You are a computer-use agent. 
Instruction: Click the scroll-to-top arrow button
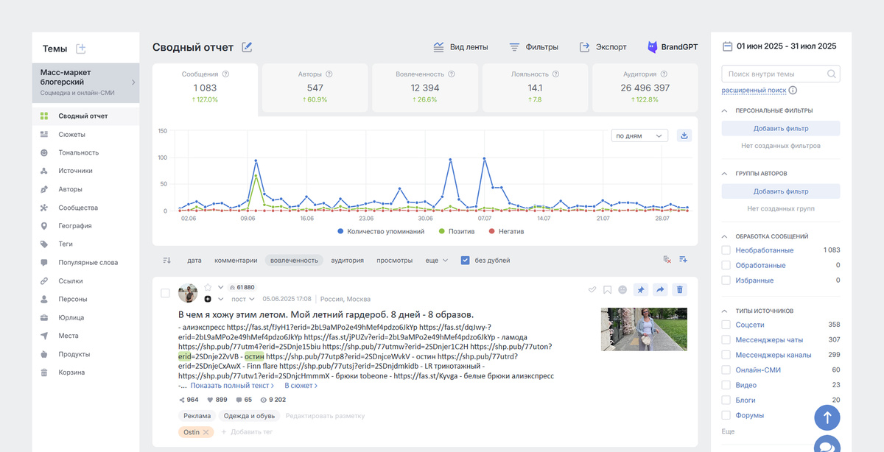[827, 417]
